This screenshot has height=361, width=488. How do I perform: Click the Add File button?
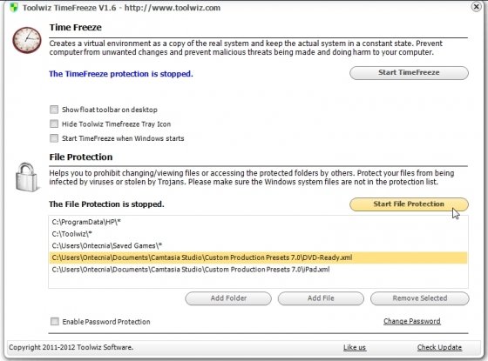pos(321,298)
